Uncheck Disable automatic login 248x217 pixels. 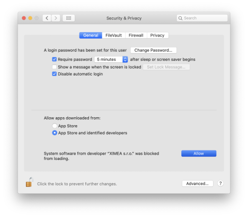pyautogui.click(x=54, y=74)
